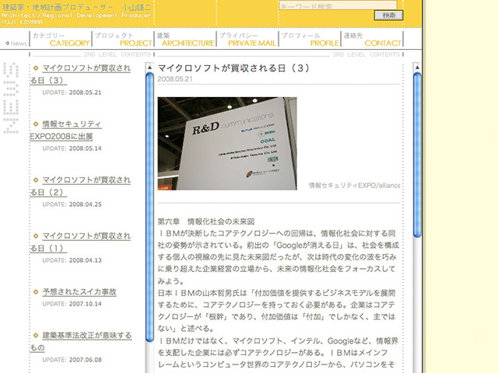498x373 pixels.
Task: Click bullet icon beside 予想されたスイカ事故
Action: click(36, 292)
